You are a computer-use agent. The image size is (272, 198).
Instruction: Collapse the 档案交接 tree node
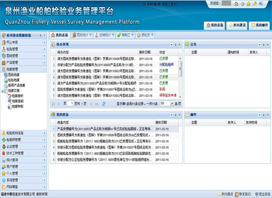pyautogui.click(x=2, y=91)
